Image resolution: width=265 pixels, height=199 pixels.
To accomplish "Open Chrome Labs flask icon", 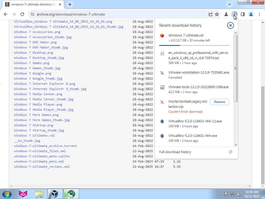I will (x=226, y=15).
